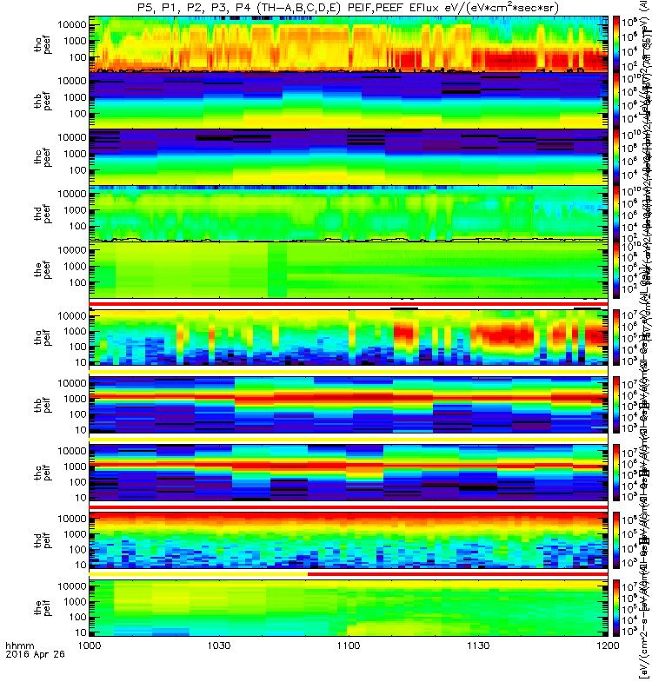Viewport: 652px width, 695px height.
Task: Click inside the thd peef electron spectrogram
Action: click(349, 213)
